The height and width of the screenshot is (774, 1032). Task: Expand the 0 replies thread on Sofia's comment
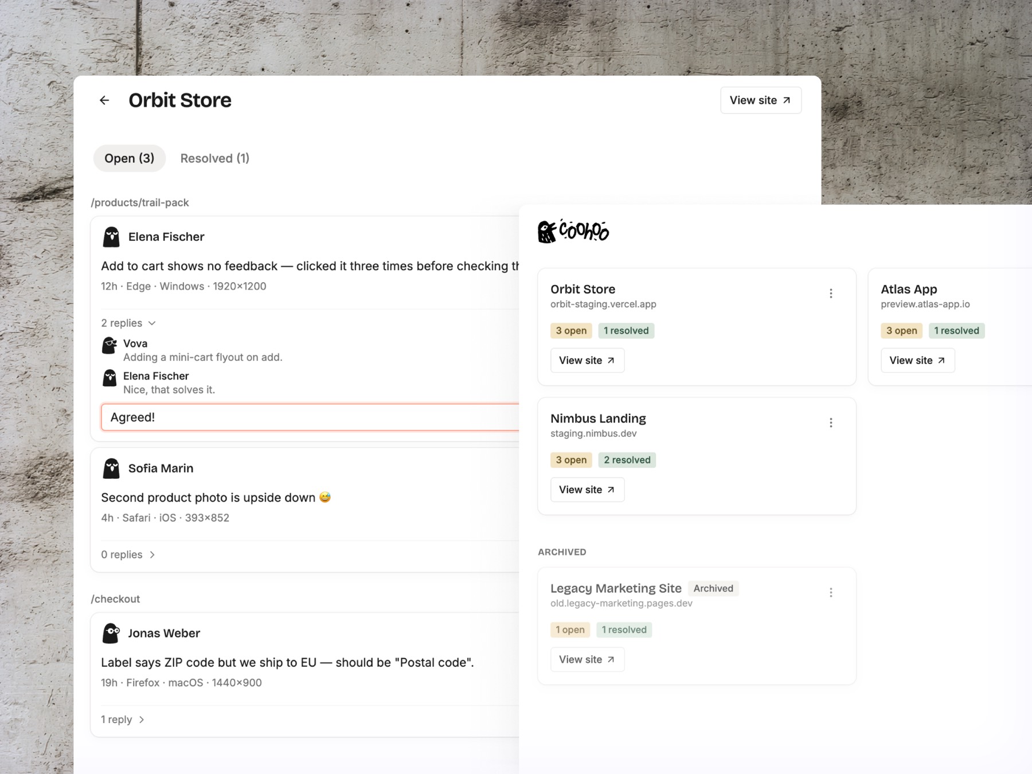tap(128, 555)
